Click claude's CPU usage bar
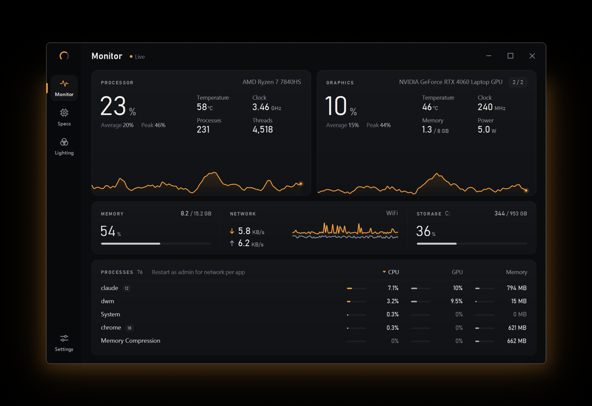Viewport: 592px width, 406px height. point(356,289)
